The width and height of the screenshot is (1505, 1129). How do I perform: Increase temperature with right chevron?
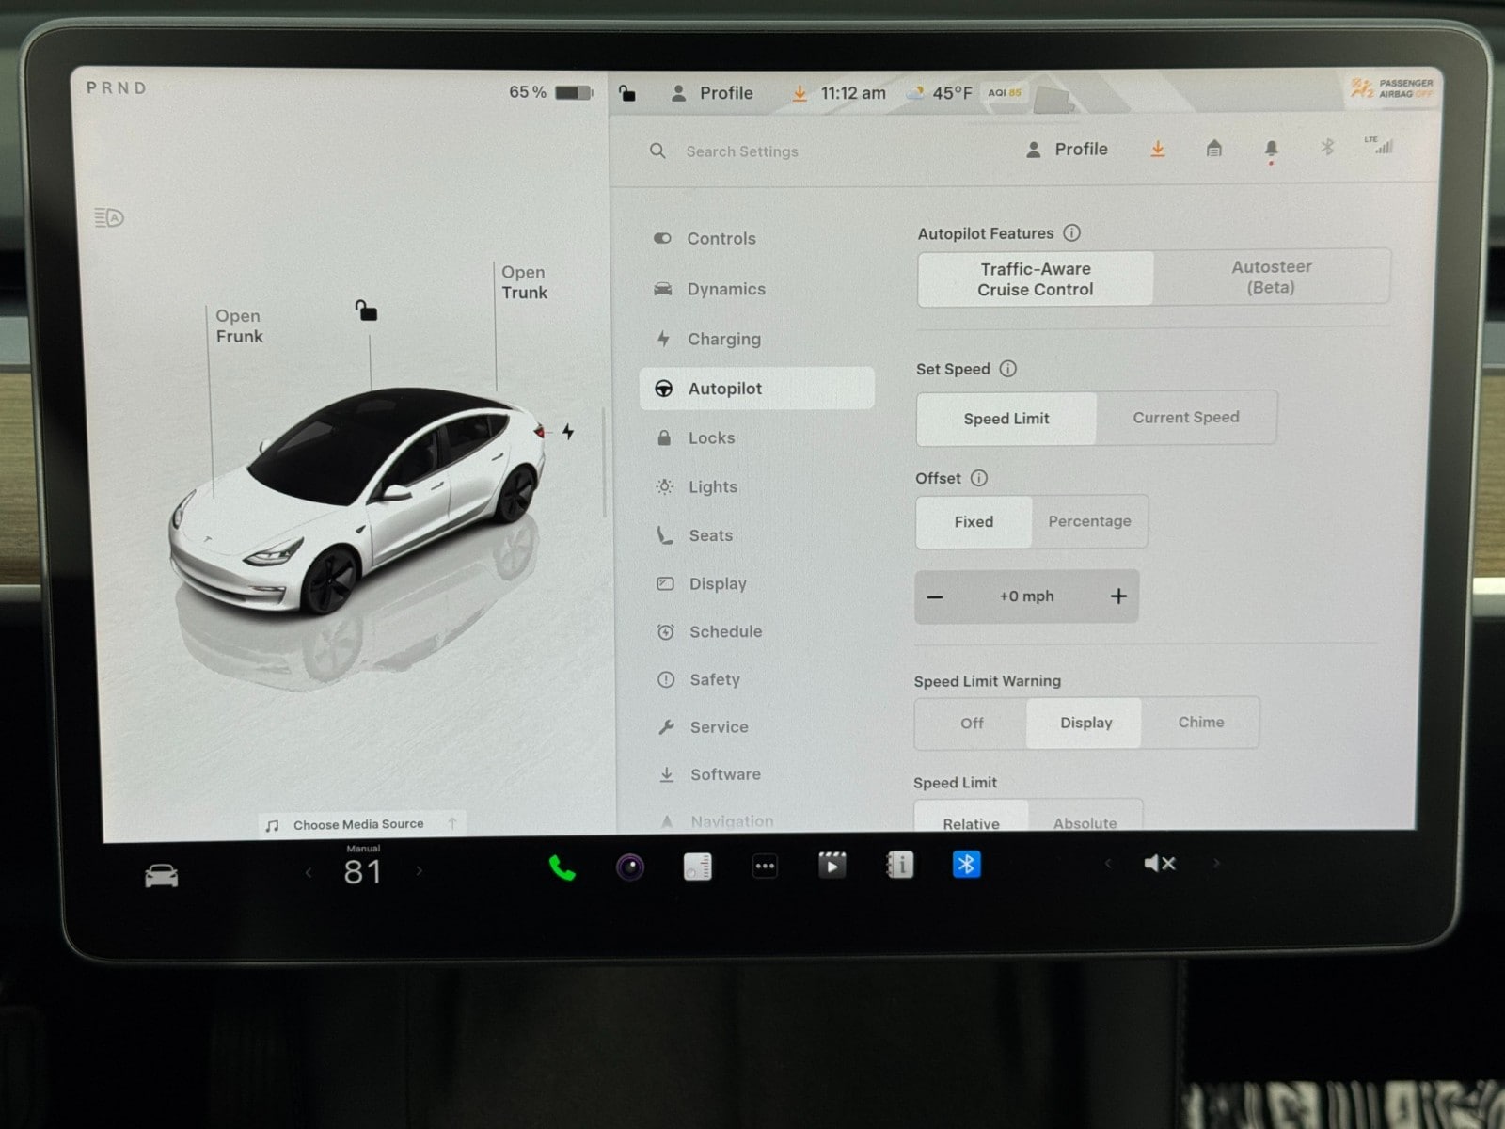(x=420, y=872)
